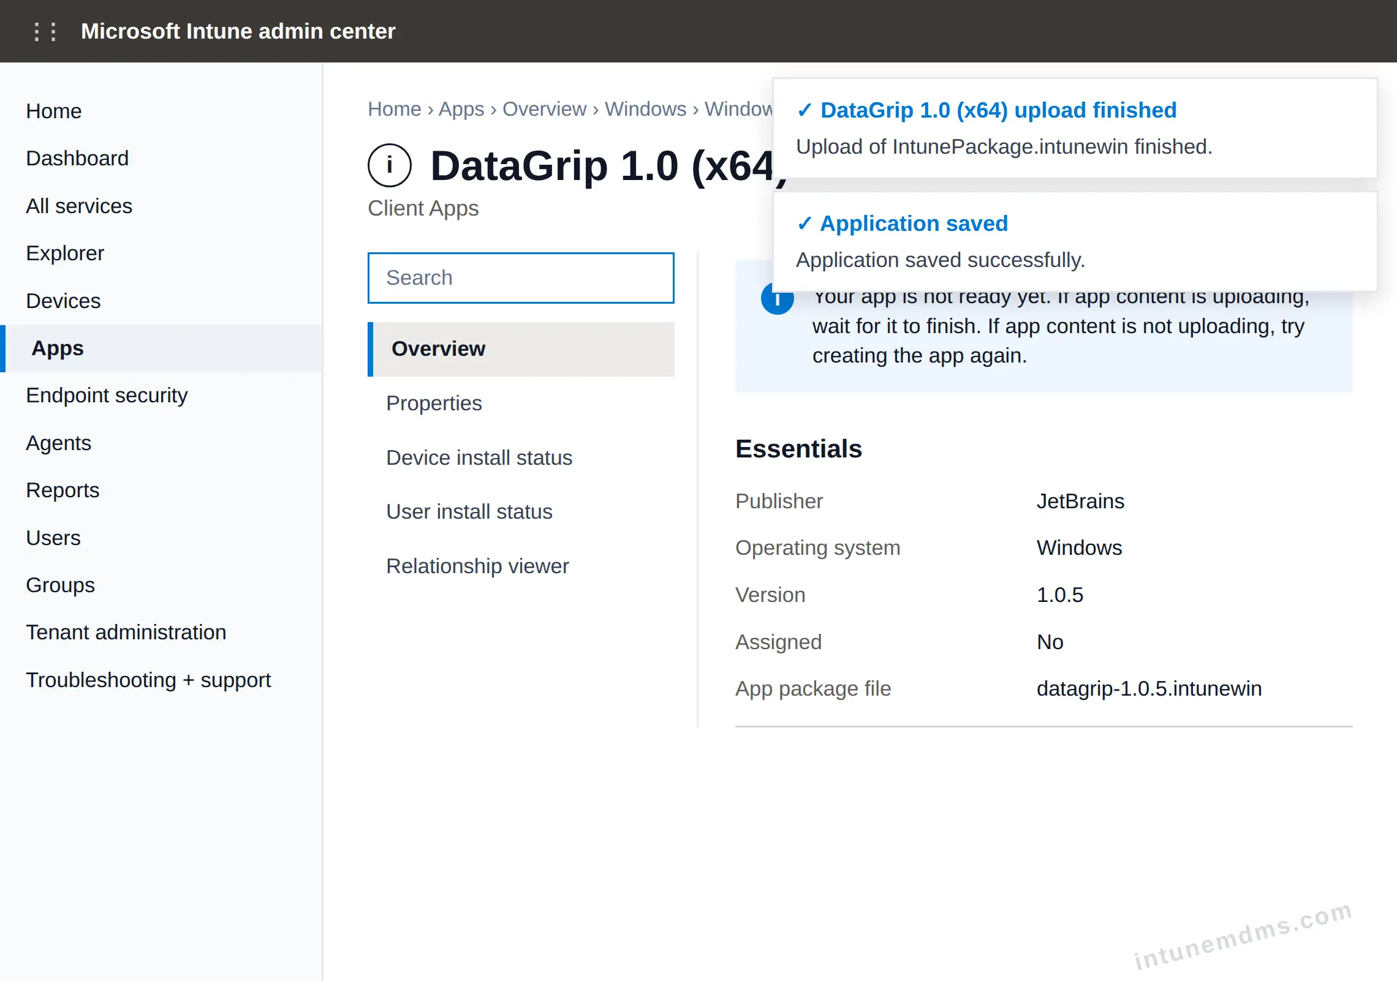The height and width of the screenshot is (981, 1397).
Task: Click the DataGrip app info icon
Action: point(390,165)
